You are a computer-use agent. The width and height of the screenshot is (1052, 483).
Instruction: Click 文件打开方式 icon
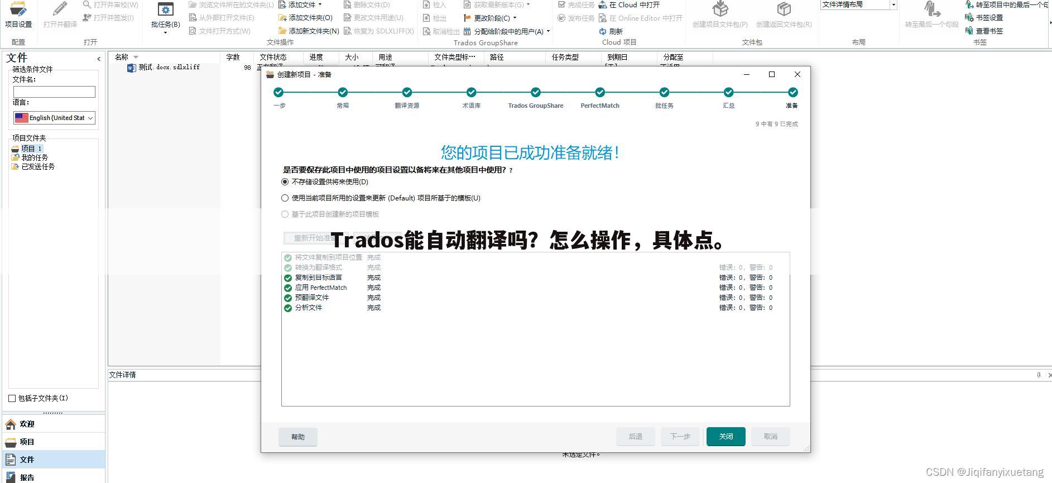(193, 31)
